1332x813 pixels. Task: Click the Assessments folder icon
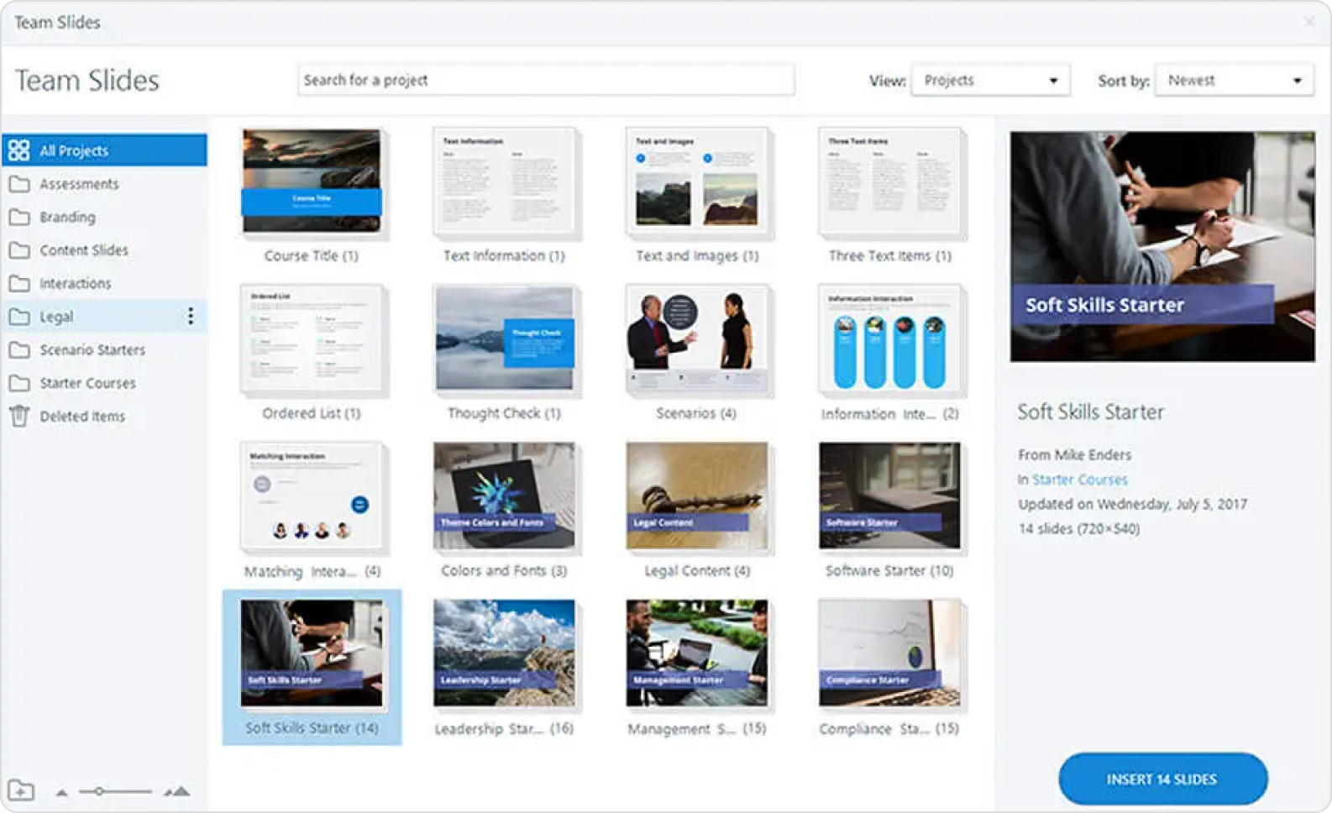[19, 184]
